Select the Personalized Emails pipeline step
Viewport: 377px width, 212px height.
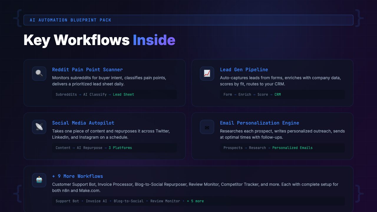coord(292,148)
